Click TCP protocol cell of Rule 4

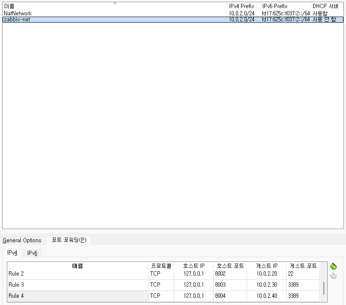[x=161, y=296]
